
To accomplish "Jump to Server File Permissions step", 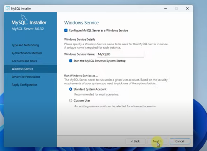I will (x=26, y=77).
